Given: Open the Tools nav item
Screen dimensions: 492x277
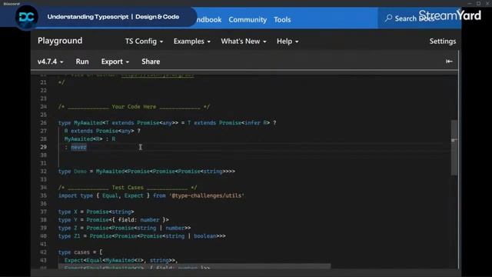Looking at the screenshot, I should point(282,19).
